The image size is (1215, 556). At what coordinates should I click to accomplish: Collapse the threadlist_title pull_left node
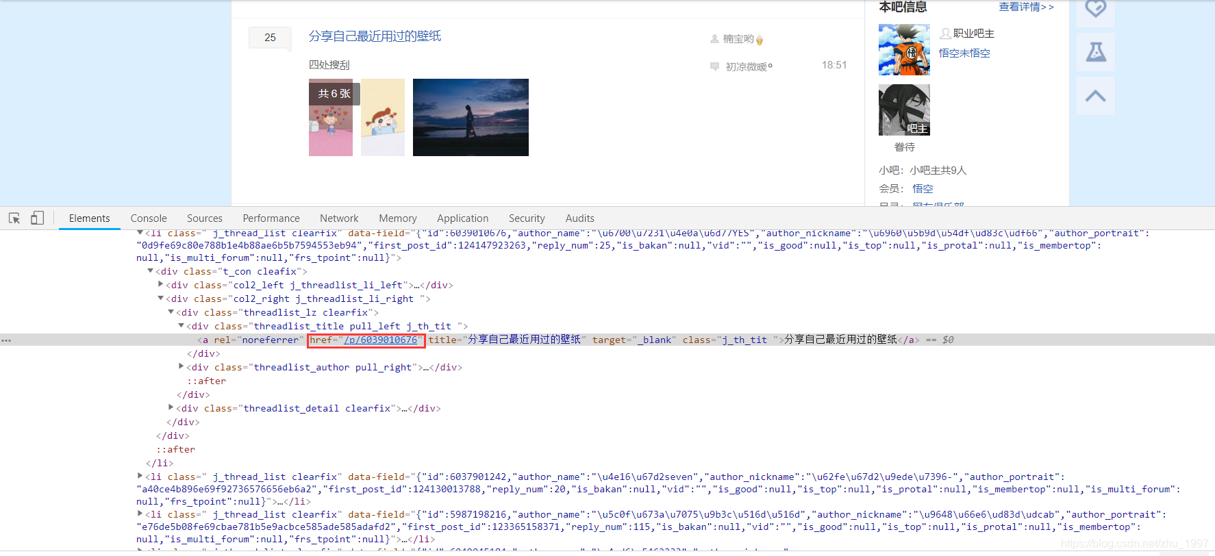pyautogui.click(x=181, y=325)
